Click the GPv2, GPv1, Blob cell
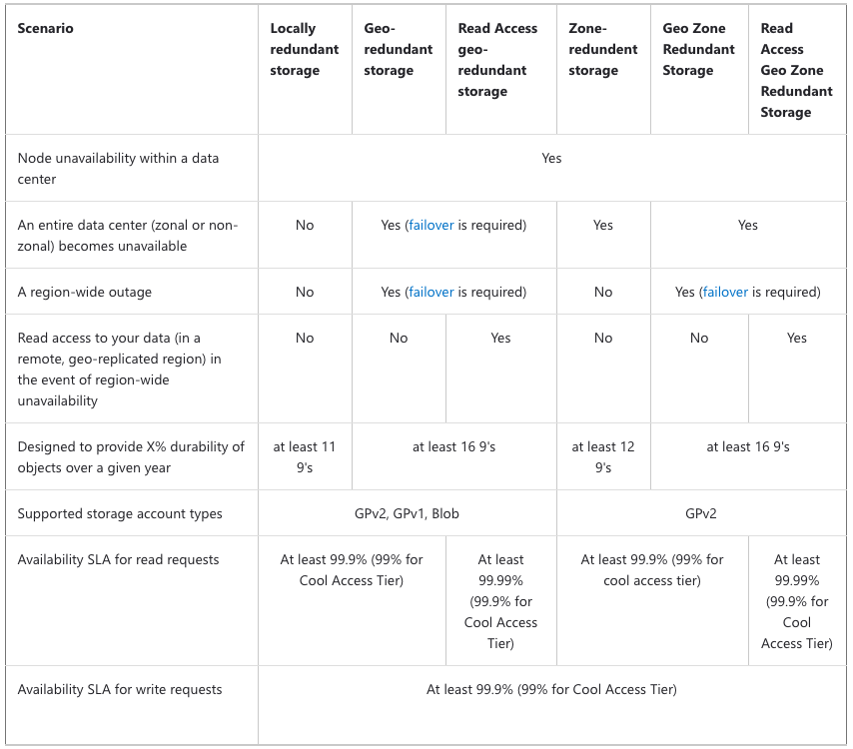This screenshot has height=749, width=853. (x=407, y=513)
